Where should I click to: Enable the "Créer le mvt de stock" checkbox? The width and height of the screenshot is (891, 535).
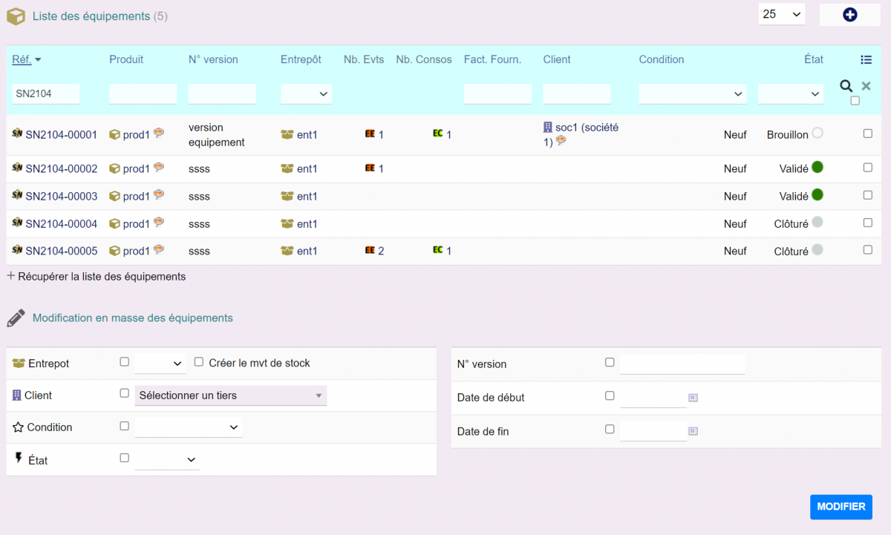click(198, 361)
